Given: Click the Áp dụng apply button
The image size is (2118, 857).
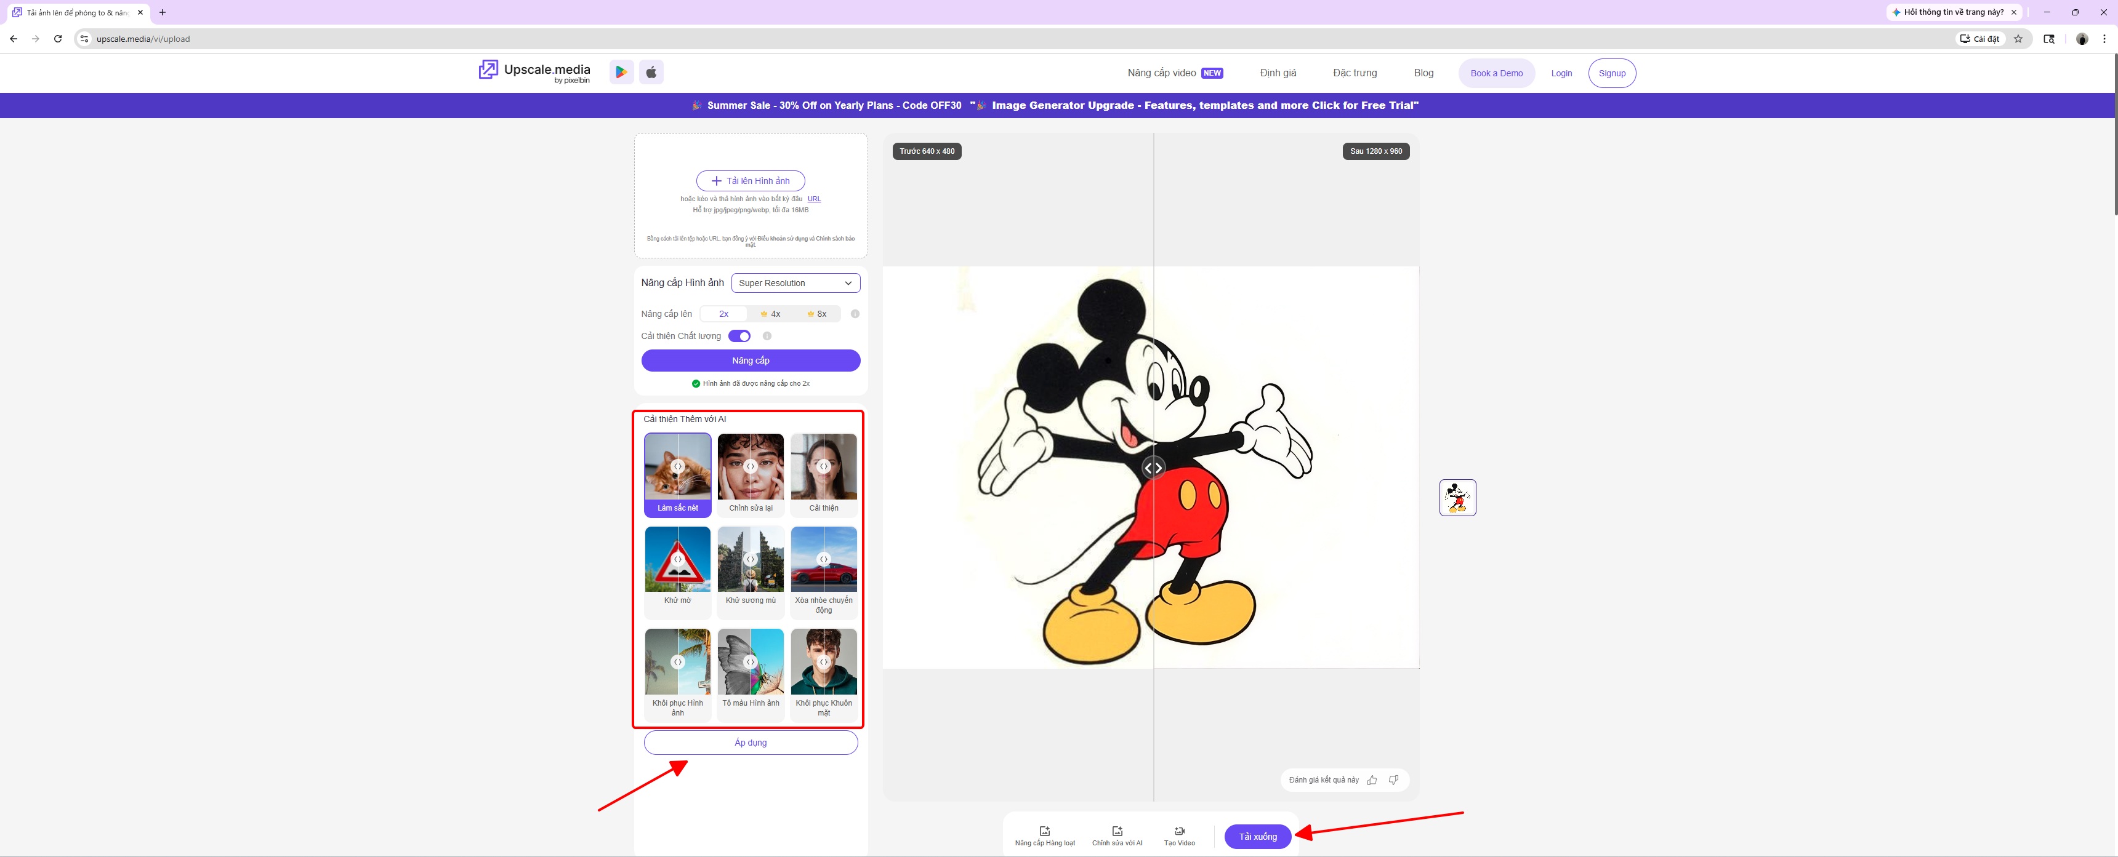Looking at the screenshot, I should [751, 743].
